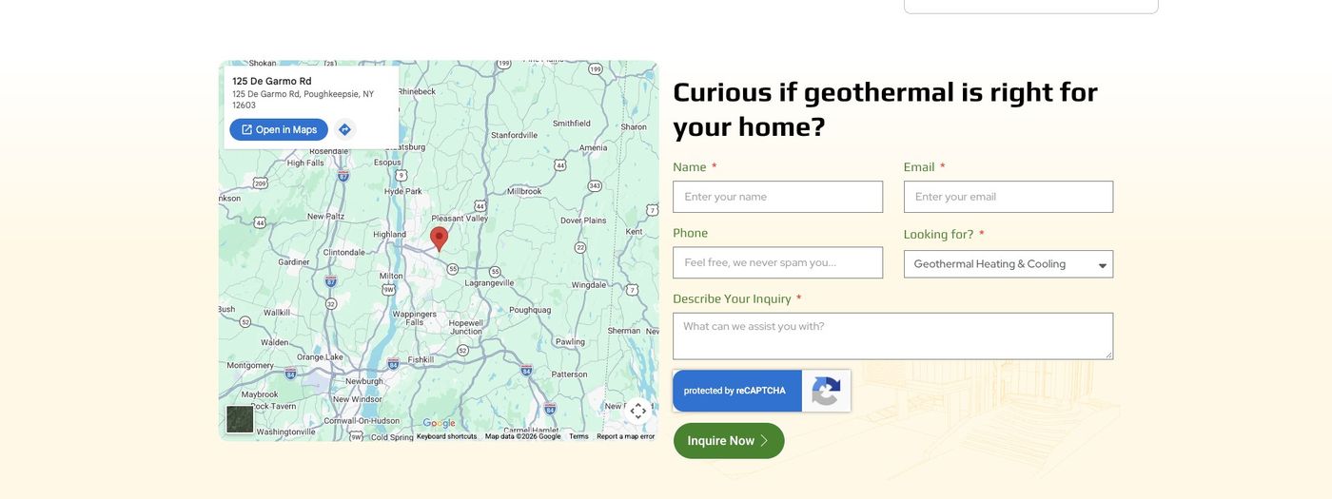Open the map Terms link

pyautogui.click(x=578, y=436)
